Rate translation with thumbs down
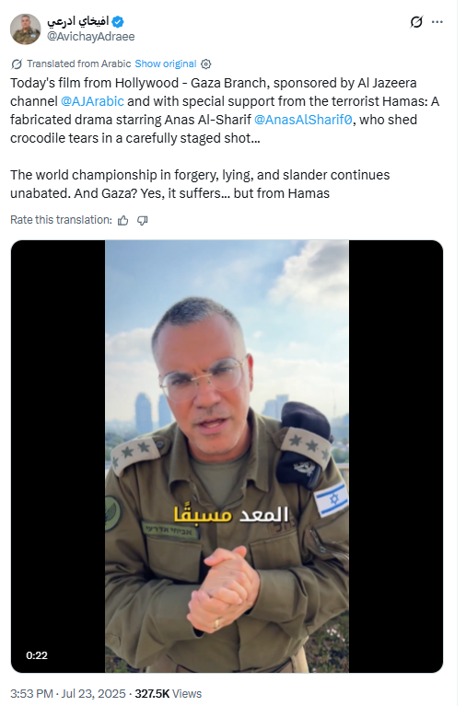Screen dimensions: 466x706 (143, 220)
